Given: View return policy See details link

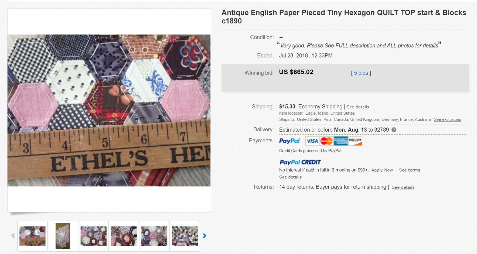Looking at the screenshot, I should tap(403, 187).
